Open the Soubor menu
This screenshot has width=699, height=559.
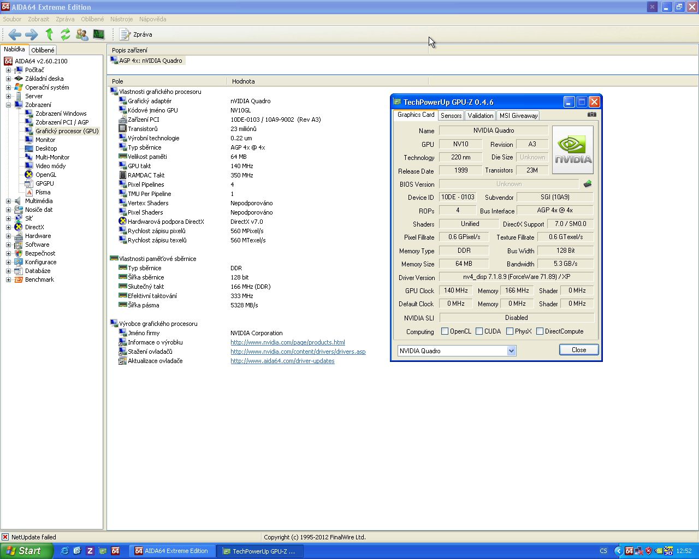pyautogui.click(x=12, y=19)
